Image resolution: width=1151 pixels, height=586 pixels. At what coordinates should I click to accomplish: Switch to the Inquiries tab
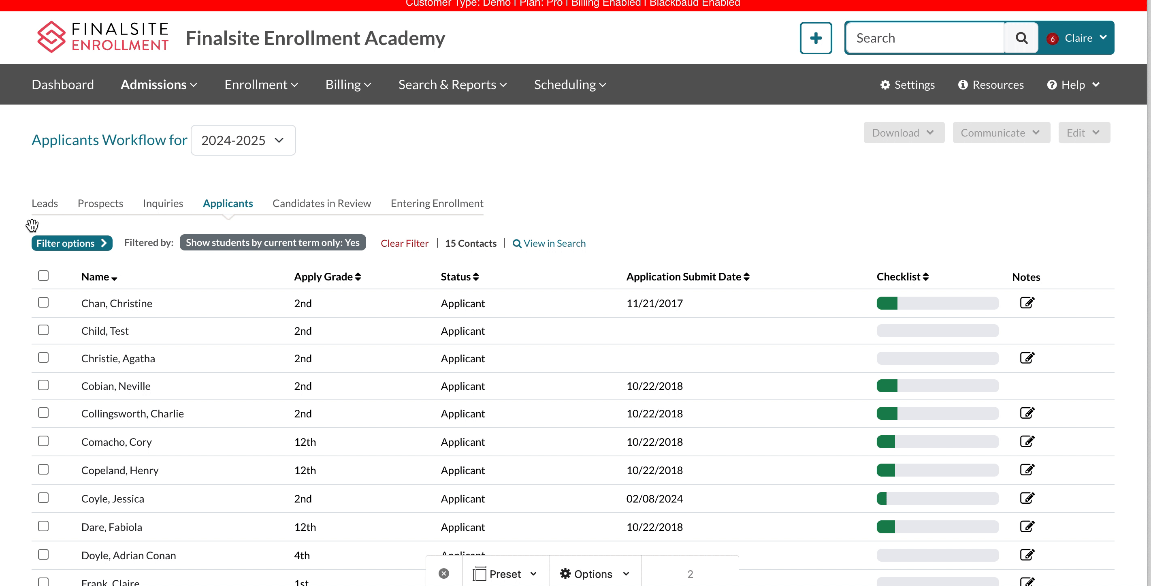[x=163, y=203]
